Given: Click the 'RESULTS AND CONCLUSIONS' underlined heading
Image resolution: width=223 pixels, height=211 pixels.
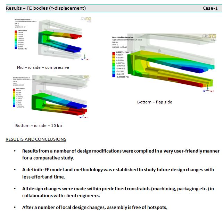Looking at the screenshot, I should coord(36,139).
